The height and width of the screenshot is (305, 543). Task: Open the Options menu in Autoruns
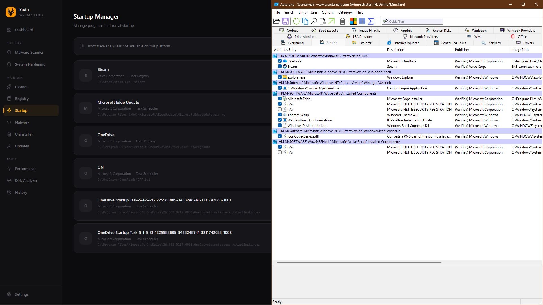coord(327,12)
